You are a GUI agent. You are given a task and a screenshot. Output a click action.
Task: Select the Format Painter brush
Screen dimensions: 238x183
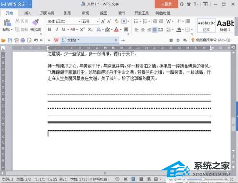(36, 22)
